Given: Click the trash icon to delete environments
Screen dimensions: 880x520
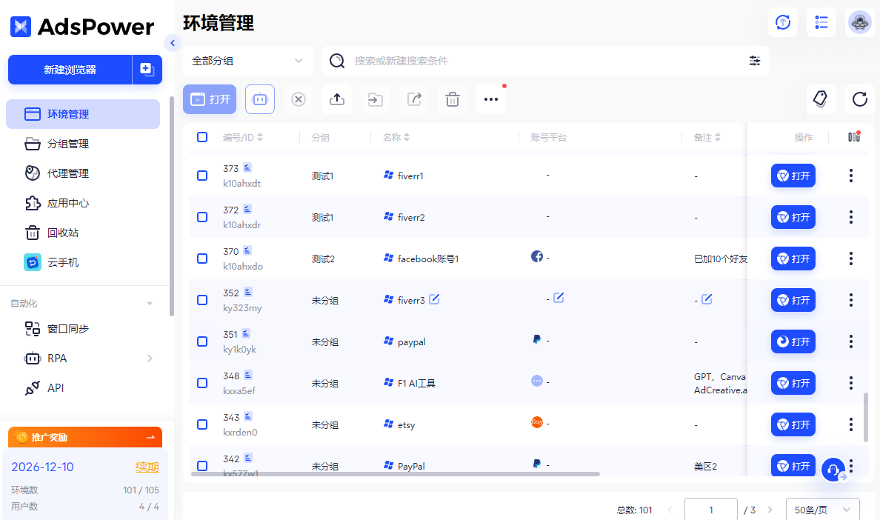Looking at the screenshot, I should click(453, 99).
